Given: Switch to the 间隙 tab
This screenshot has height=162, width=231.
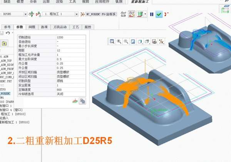Looking at the screenshot, I should (x=32, y=27).
